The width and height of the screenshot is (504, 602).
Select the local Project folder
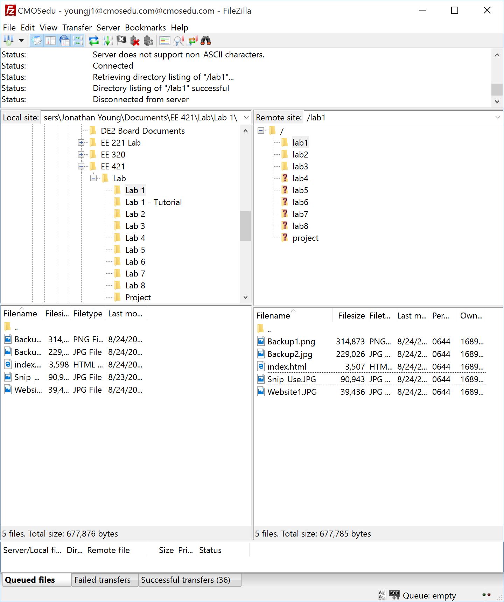138,297
